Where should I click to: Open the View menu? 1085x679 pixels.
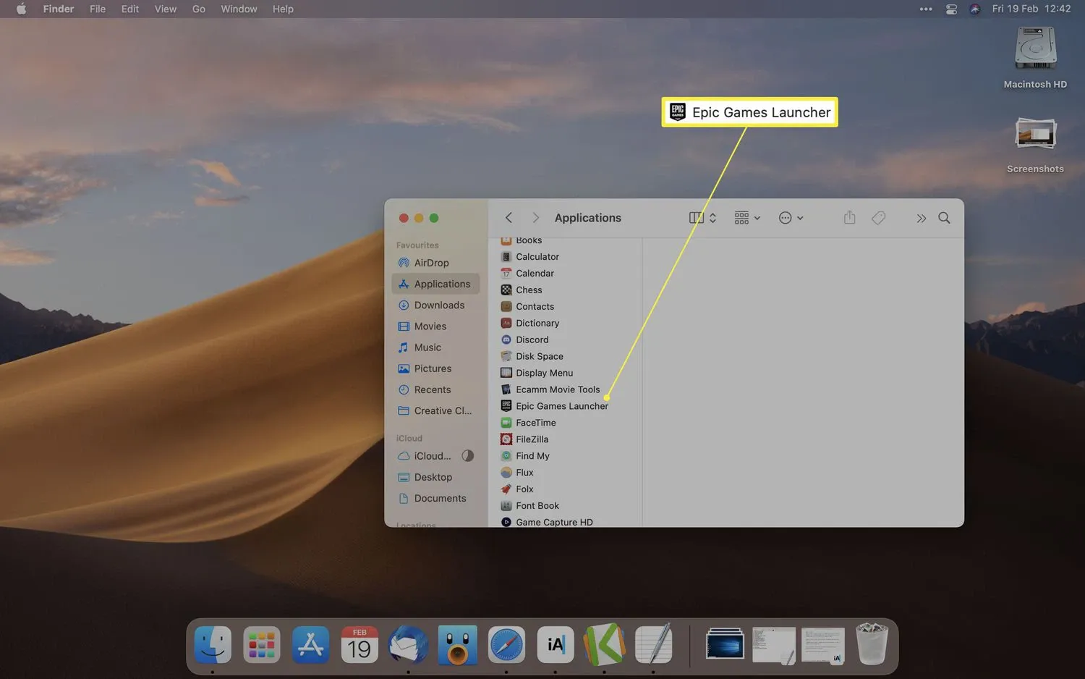tap(166, 9)
